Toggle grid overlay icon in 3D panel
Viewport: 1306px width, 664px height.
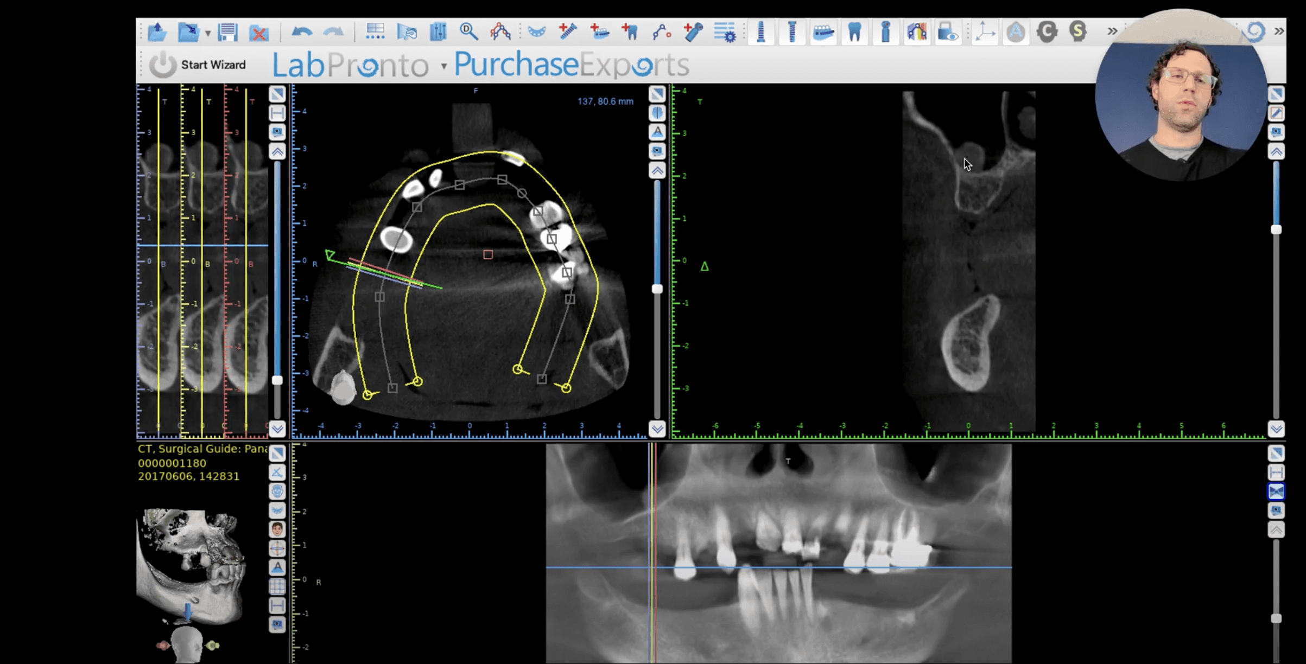[277, 586]
